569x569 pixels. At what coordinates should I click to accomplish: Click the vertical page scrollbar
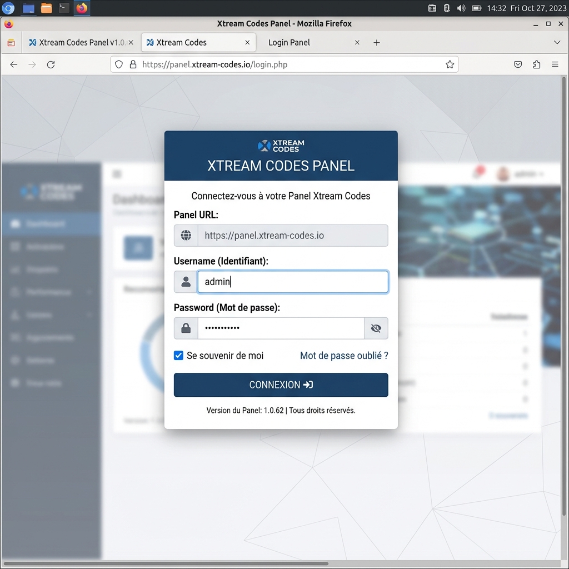(564, 296)
